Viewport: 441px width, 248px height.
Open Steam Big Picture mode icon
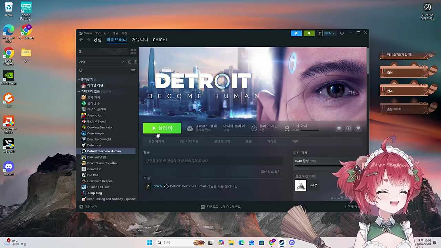[342, 33]
